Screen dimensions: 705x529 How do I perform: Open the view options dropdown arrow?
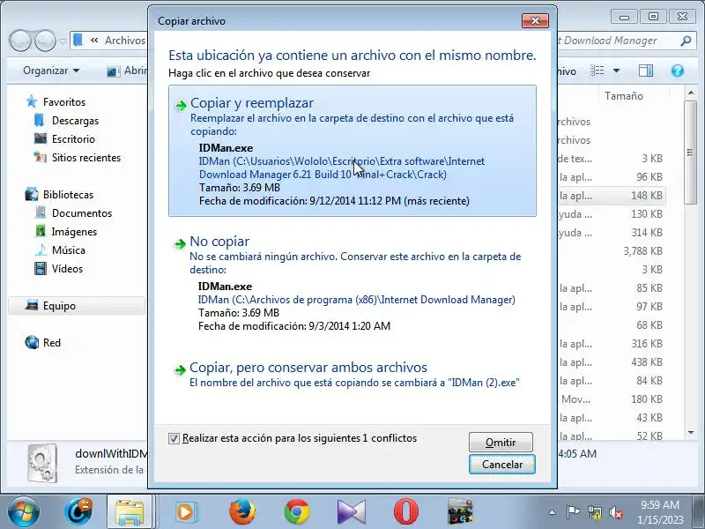616,71
